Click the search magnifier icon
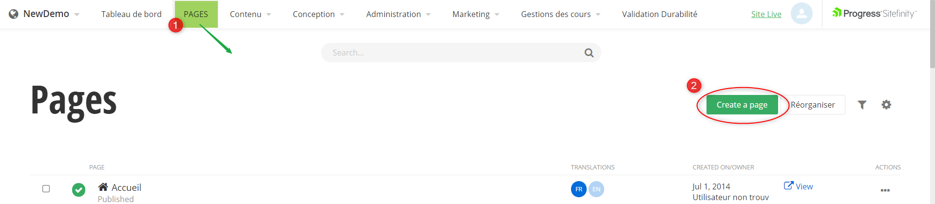 [x=589, y=53]
